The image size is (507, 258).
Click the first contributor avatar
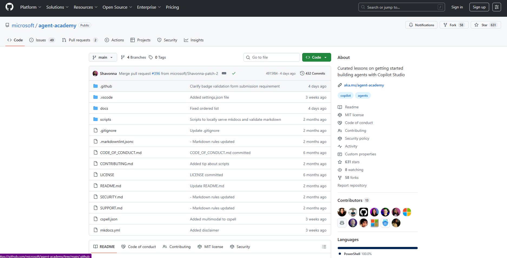coord(342,212)
